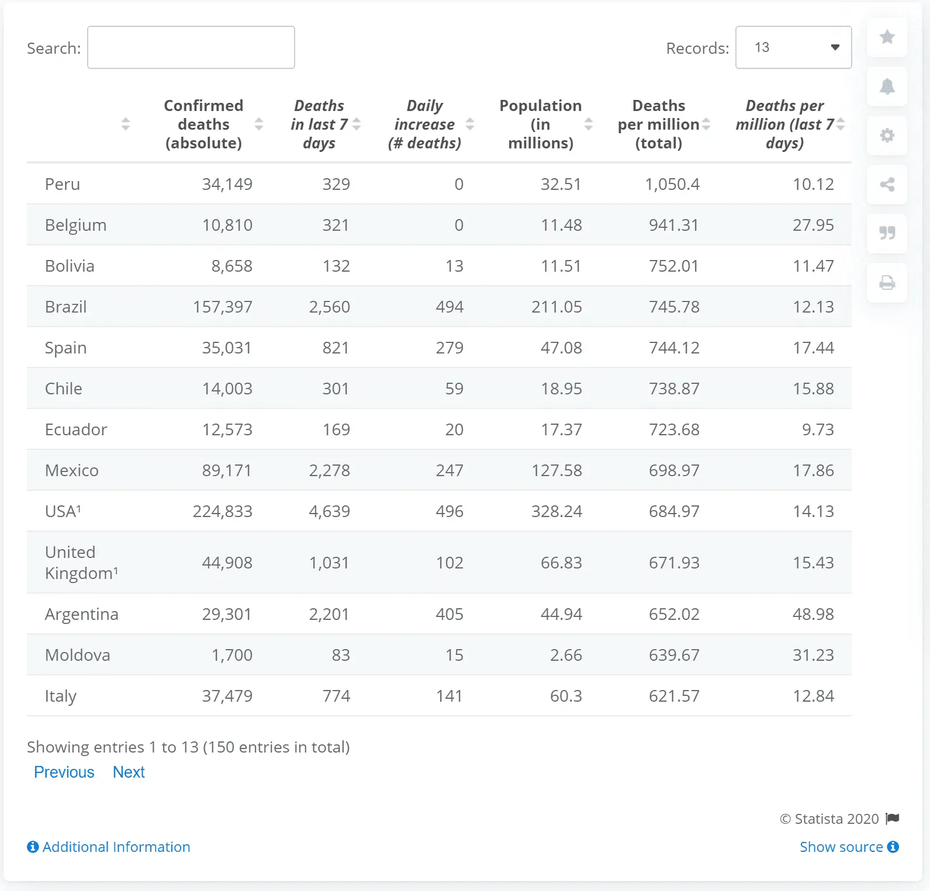Open the gear settings icon
Viewport: 930px width, 891px height.
pyautogui.click(x=887, y=136)
